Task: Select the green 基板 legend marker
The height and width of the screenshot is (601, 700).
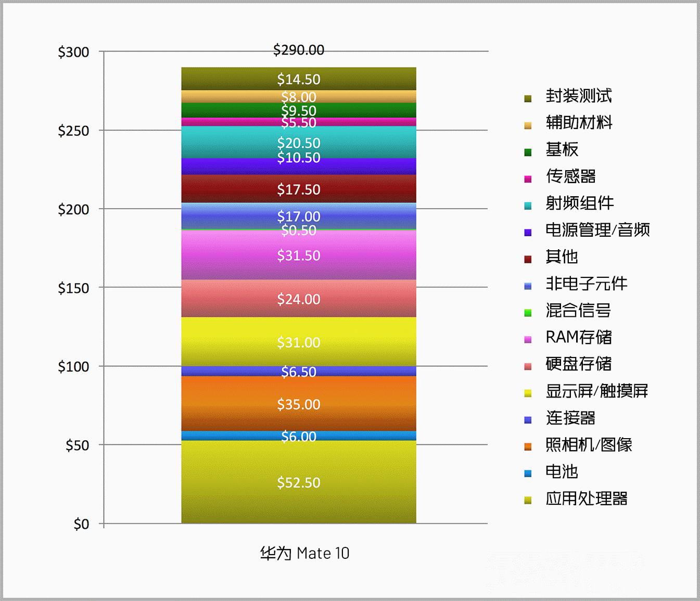Action: pos(528,152)
